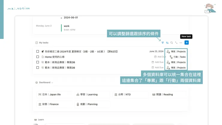Click the Monday June 3 date label

point(44,26)
